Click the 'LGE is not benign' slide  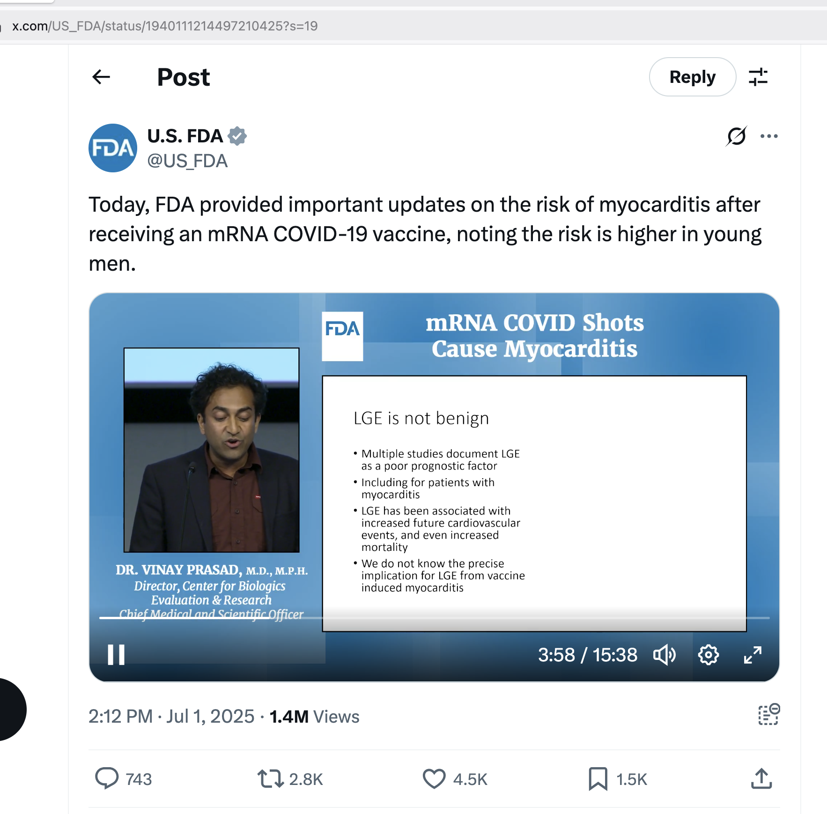[x=534, y=503]
